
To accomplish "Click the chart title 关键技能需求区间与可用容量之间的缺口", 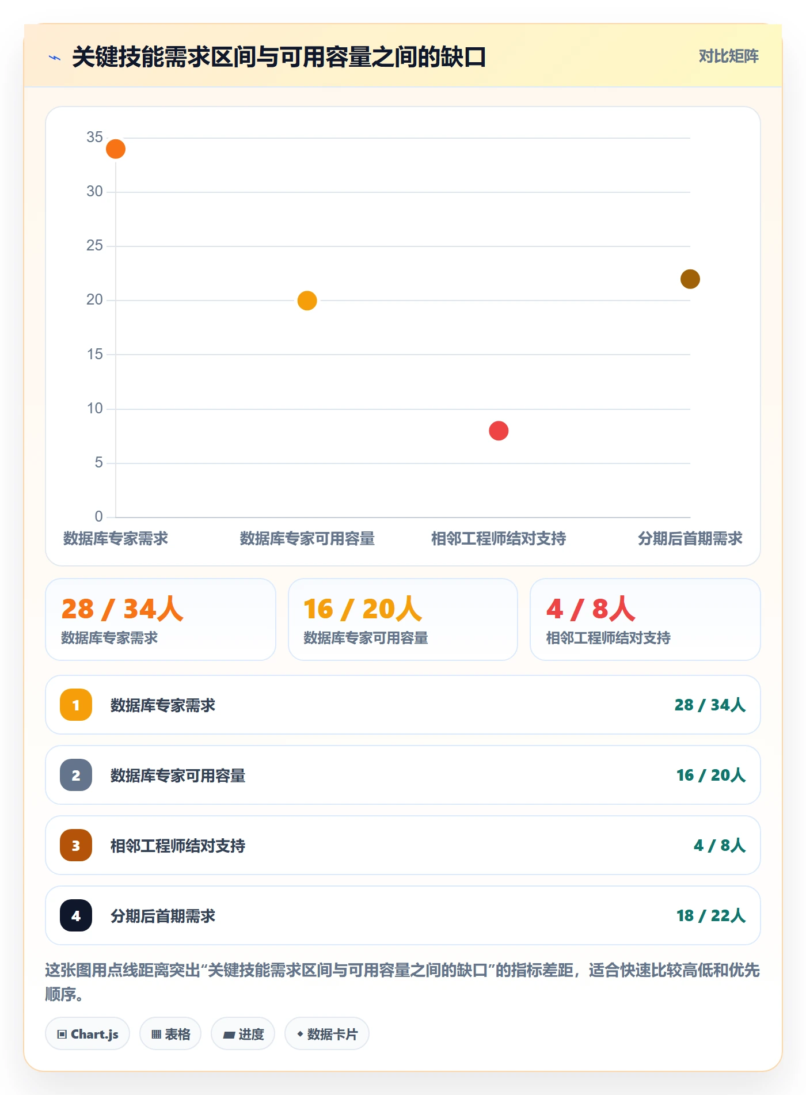I will [279, 57].
